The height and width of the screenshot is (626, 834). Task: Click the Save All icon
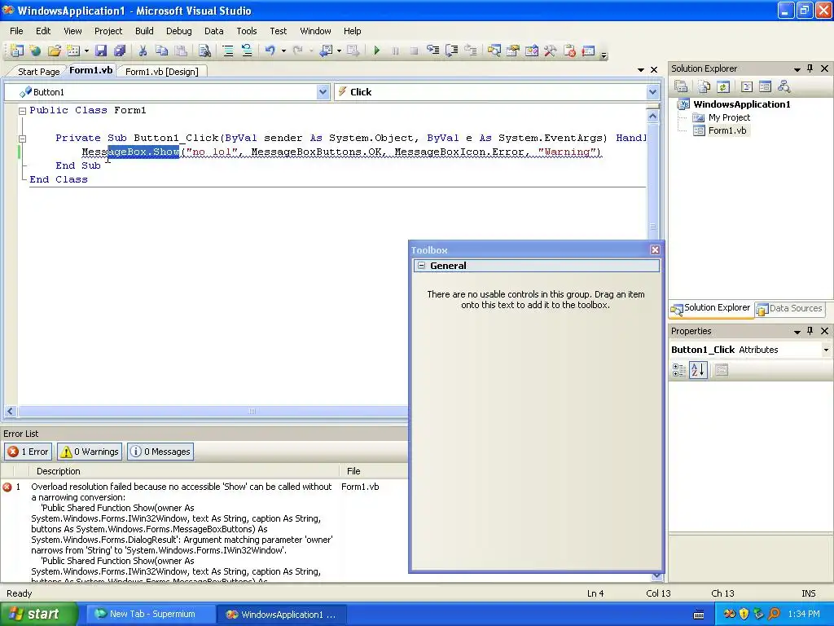[x=120, y=51]
